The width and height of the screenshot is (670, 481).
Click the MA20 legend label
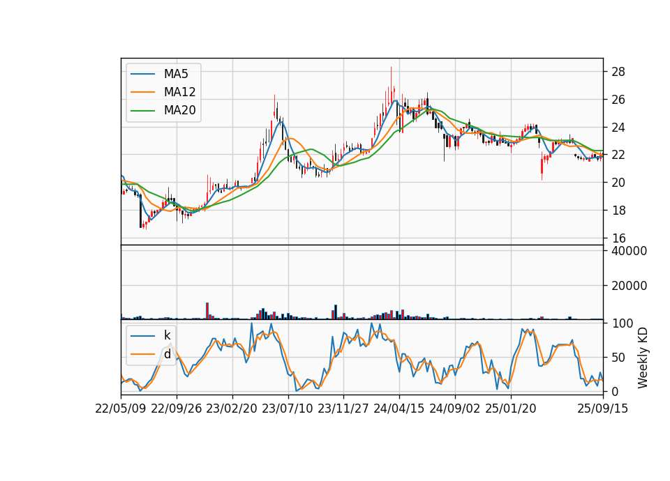[179, 110]
